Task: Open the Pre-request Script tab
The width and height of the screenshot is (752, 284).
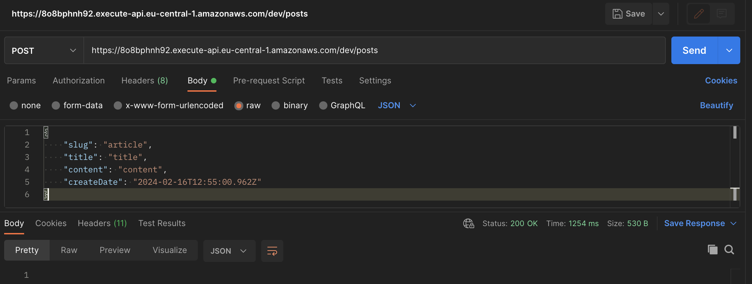Action: coord(269,81)
